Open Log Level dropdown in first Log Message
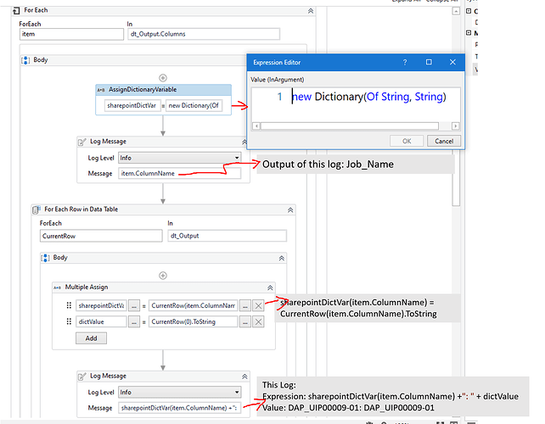545x424 pixels. pyautogui.click(x=237, y=158)
